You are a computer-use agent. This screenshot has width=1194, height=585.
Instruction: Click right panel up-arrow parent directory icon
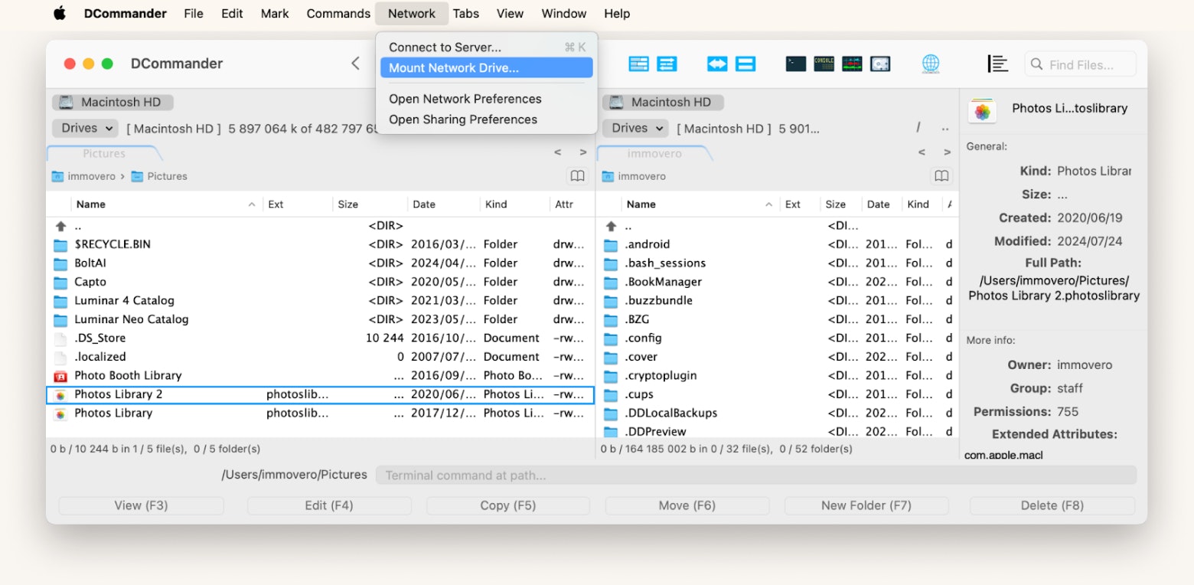point(611,226)
